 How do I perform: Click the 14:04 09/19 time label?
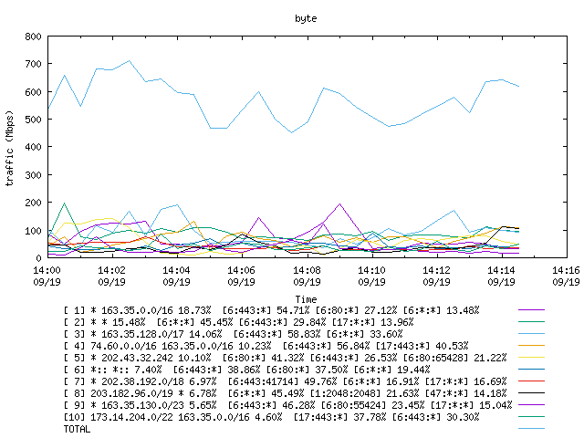point(176,276)
